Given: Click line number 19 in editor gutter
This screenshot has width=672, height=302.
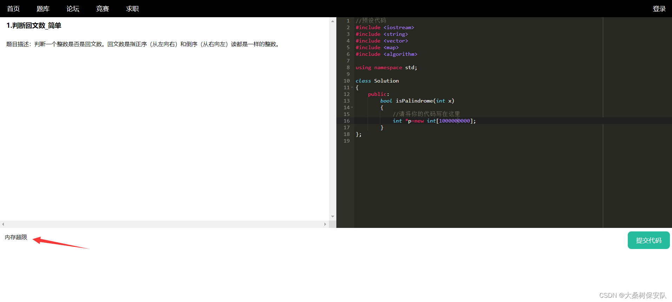Looking at the screenshot, I should tap(347, 141).
